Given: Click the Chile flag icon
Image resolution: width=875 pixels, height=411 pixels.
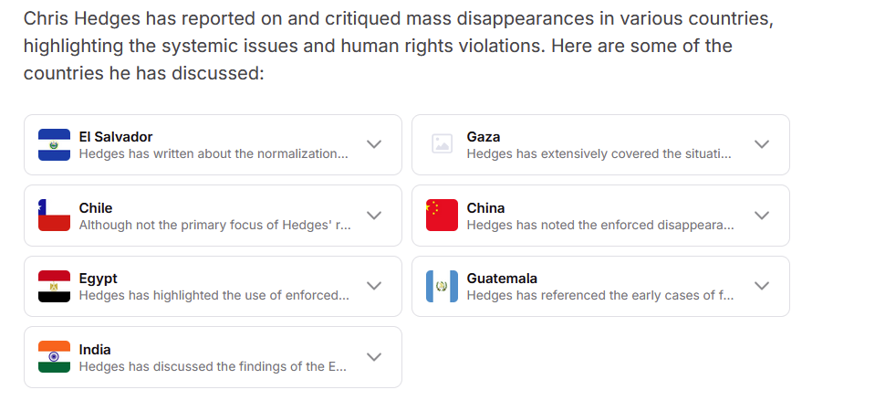Looking at the screenshot, I should pos(54,215).
